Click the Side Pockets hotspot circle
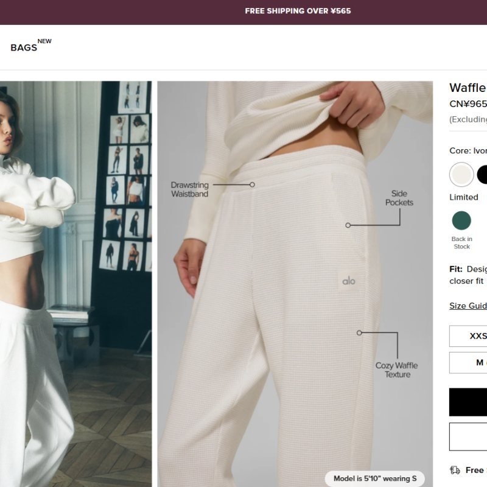487x487 pixels. [348, 225]
